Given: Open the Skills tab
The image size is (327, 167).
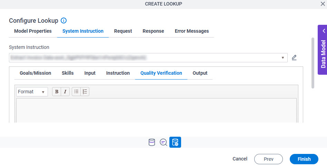Looking at the screenshot, I should (68, 73).
